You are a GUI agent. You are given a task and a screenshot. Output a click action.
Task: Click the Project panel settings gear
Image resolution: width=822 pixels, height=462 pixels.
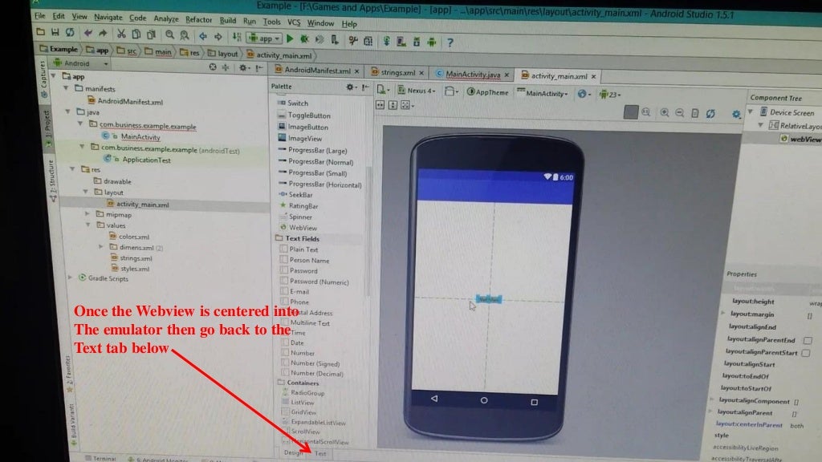tap(242, 67)
